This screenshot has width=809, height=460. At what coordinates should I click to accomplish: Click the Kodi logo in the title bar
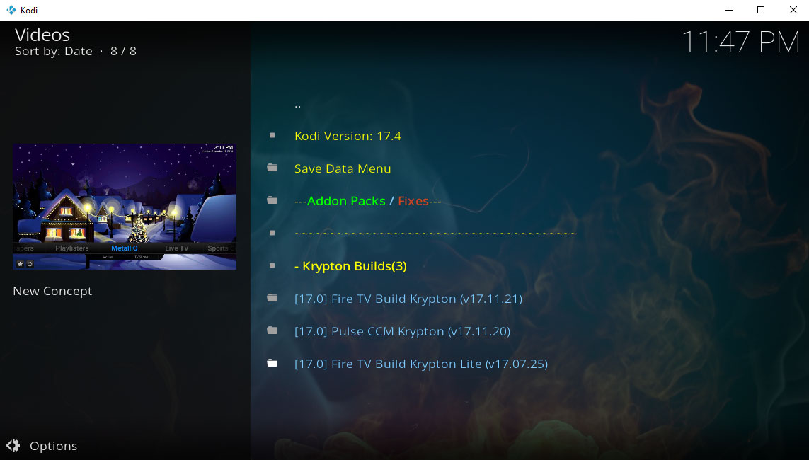click(x=8, y=10)
